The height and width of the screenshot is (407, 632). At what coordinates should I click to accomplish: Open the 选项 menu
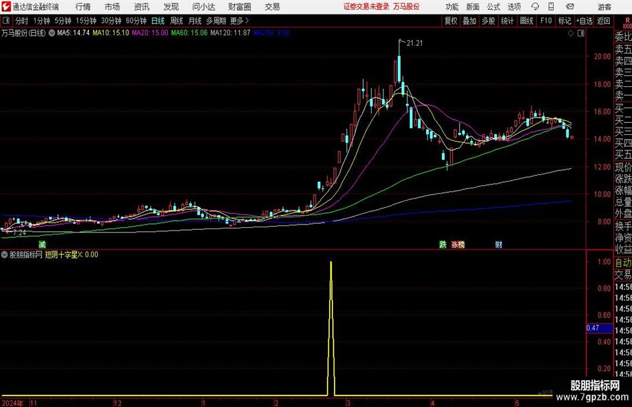[514, 7]
